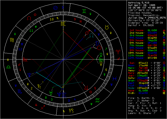The width and height of the screenshot is (167, 119).
Task: Click the Pluto glyph in the chart's left half
Action: tap(30, 74)
